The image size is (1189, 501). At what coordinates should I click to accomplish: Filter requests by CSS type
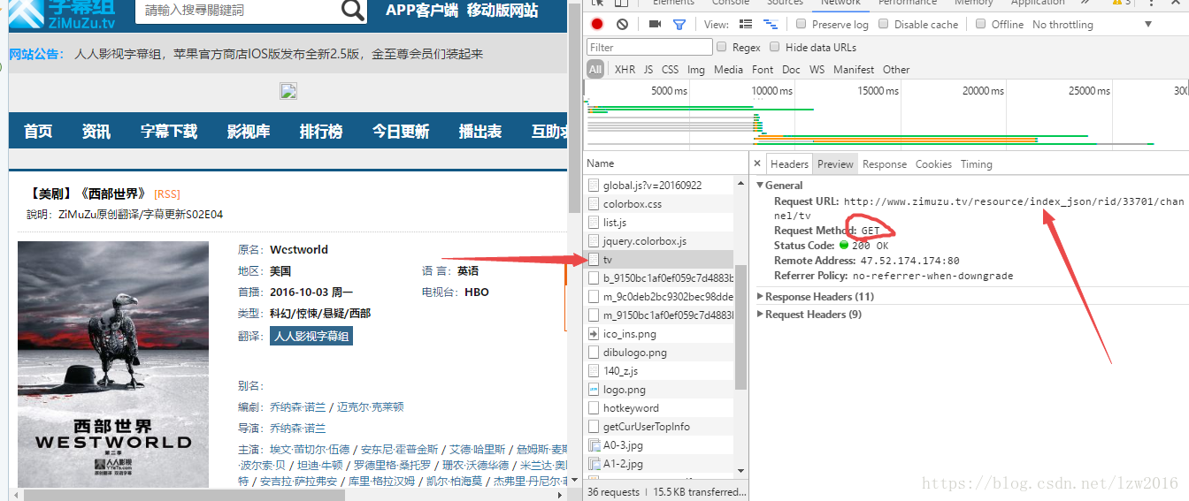671,69
